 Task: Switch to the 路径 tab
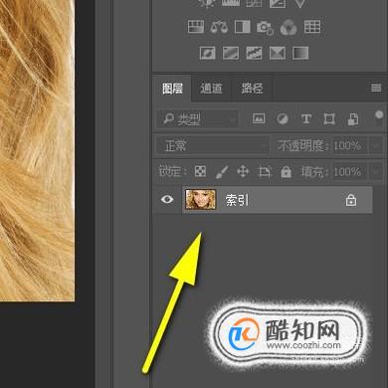(252, 89)
